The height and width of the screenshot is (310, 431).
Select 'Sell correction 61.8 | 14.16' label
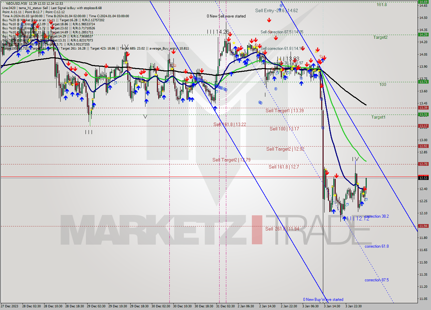(x=282, y=49)
